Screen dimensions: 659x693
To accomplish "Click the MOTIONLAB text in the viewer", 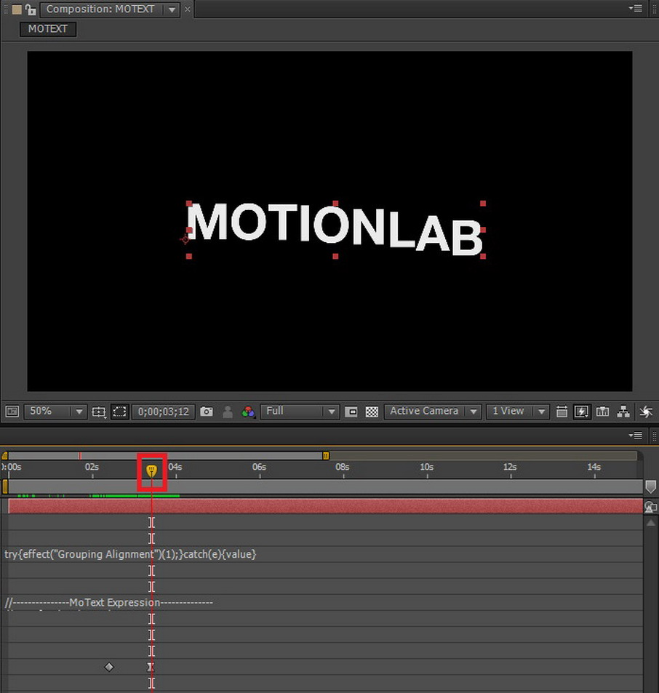I will [x=335, y=229].
